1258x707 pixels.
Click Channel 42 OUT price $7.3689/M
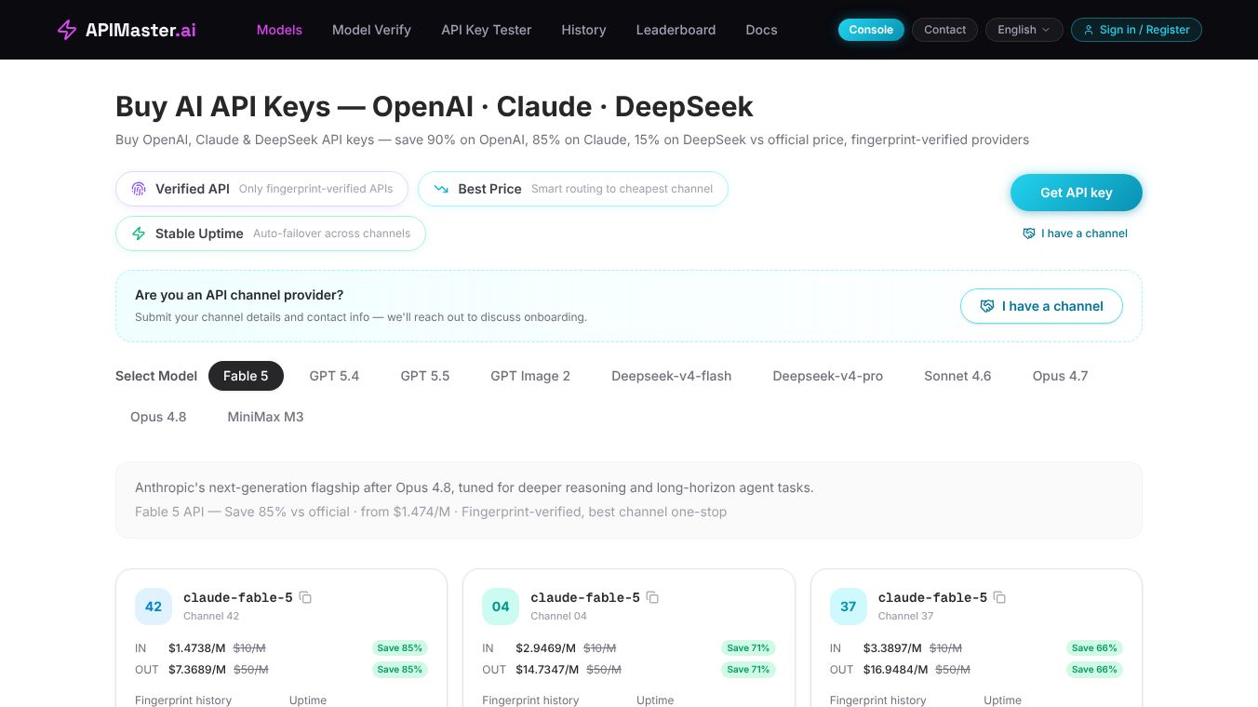(x=197, y=669)
